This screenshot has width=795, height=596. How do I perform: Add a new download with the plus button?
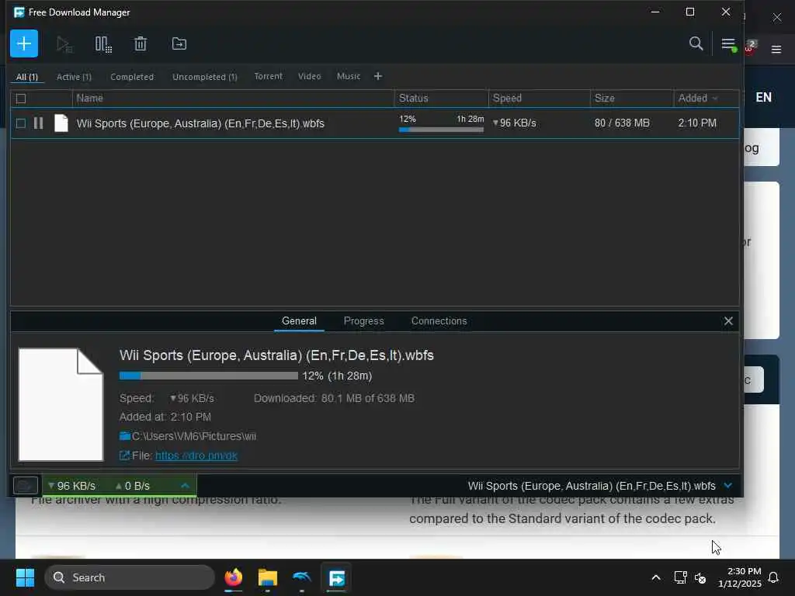pyautogui.click(x=24, y=43)
